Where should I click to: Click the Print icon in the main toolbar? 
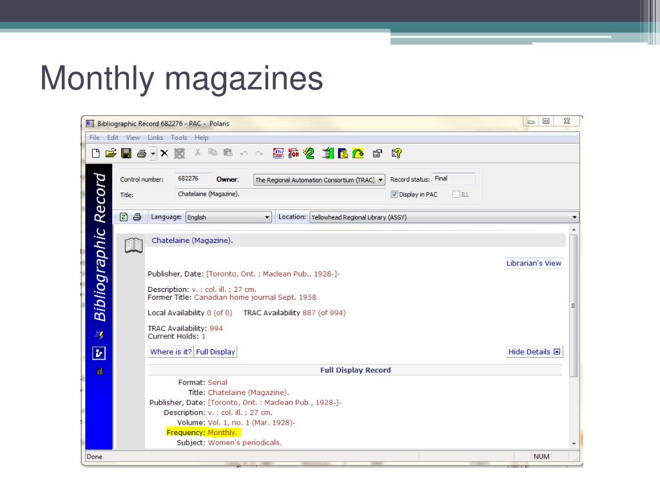(x=142, y=153)
